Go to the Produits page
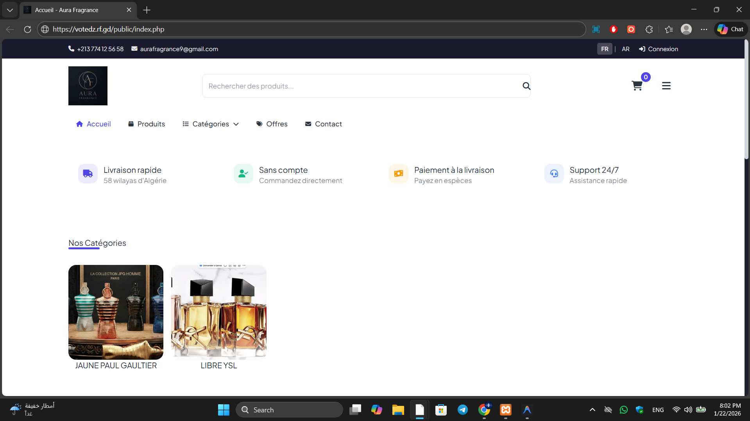This screenshot has width=750, height=421. [x=147, y=124]
